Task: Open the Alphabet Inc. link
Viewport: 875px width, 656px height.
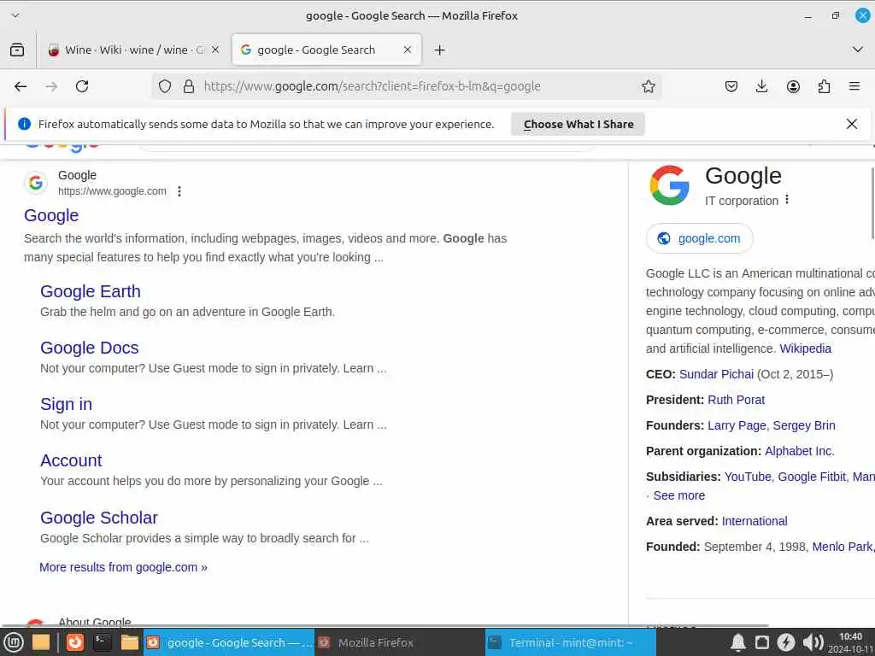Action: [799, 451]
